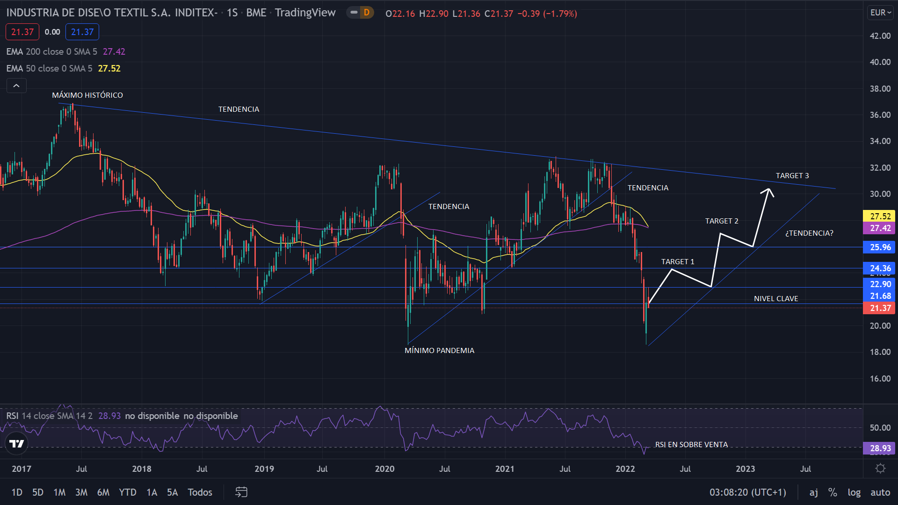Select the RSI EN SOBRE VENTA label
Viewport: 898px width, 505px height.
coord(691,444)
